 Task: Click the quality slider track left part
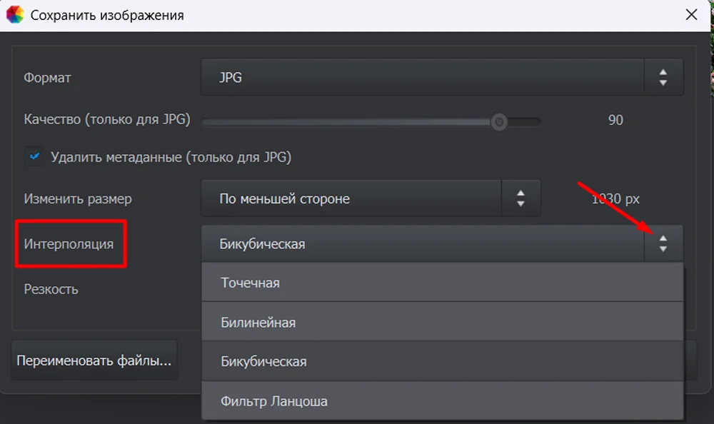tap(346, 122)
